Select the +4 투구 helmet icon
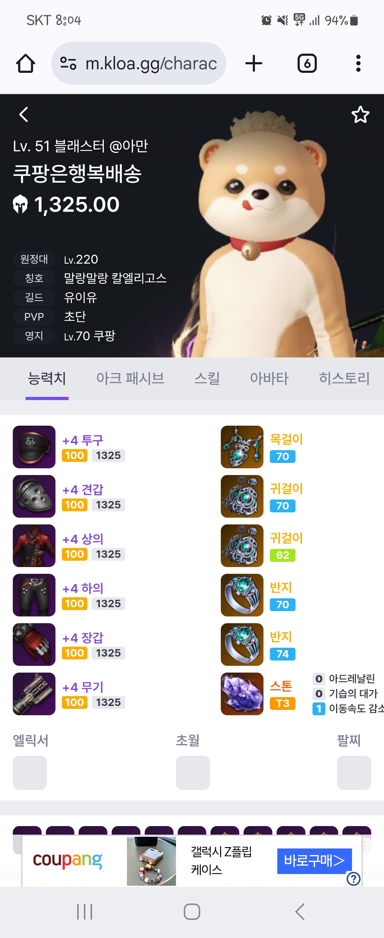384x938 pixels. tap(34, 447)
